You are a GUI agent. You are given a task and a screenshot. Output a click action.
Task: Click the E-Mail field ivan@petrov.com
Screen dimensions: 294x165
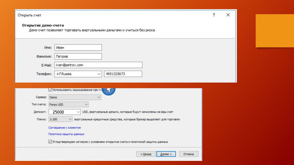click(98, 65)
